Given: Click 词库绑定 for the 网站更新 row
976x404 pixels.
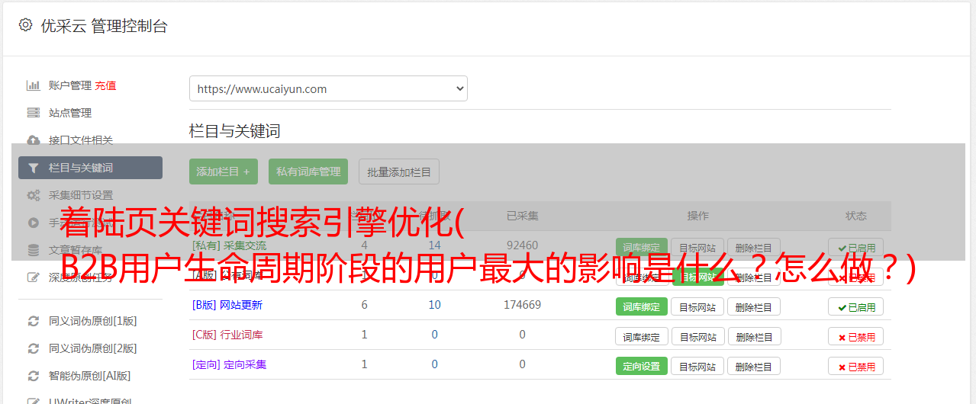Looking at the screenshot, I should 641,306.
